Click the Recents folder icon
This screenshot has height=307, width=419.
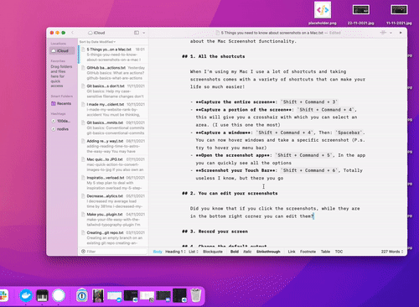54,103
